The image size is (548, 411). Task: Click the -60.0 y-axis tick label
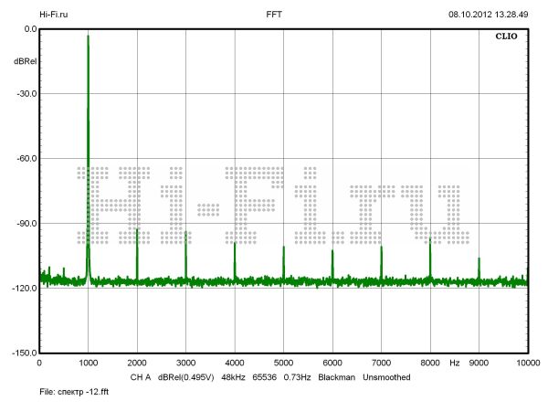(x=24, y=159)
